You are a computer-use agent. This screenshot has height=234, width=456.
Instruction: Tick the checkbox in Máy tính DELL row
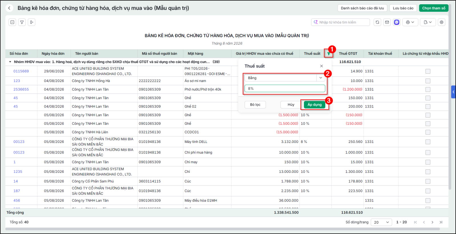428,142
